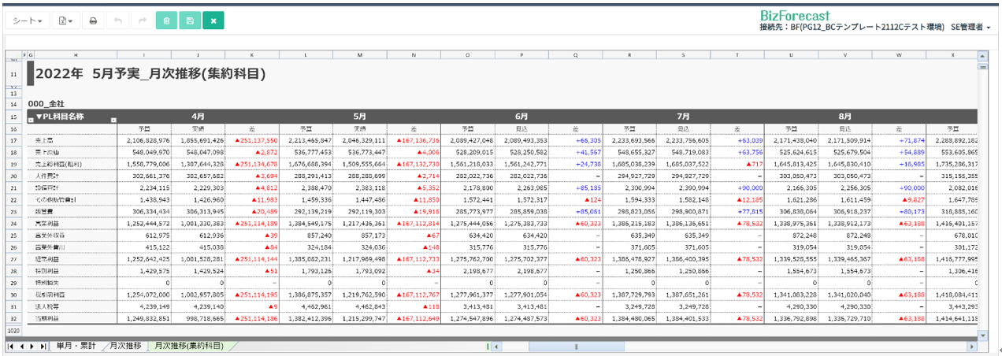Viewport: 1002px width, 356px height.
Task: Jump to last sheet tab arrow
Action: coord(43,346)
